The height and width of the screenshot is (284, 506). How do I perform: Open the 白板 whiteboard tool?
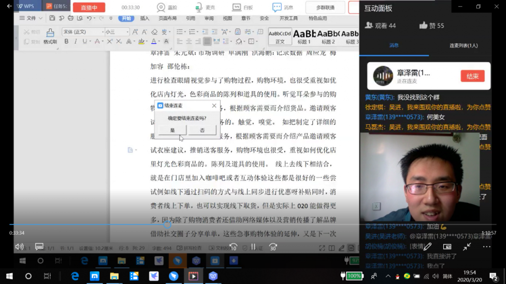pos(243,7)
